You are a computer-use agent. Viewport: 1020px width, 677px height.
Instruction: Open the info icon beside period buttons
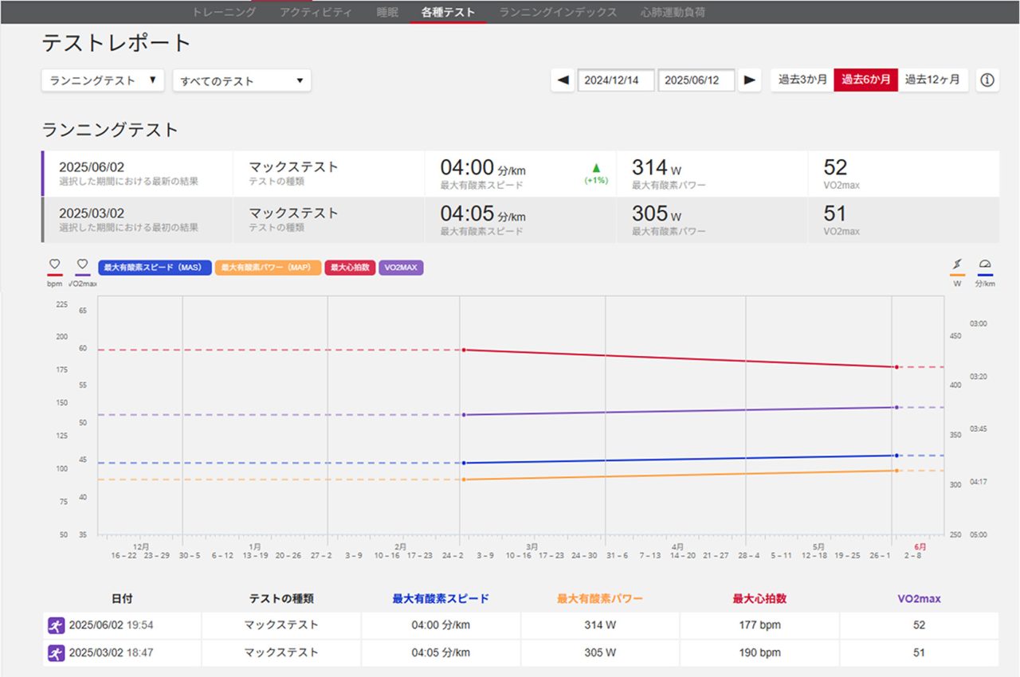[987, 80]
